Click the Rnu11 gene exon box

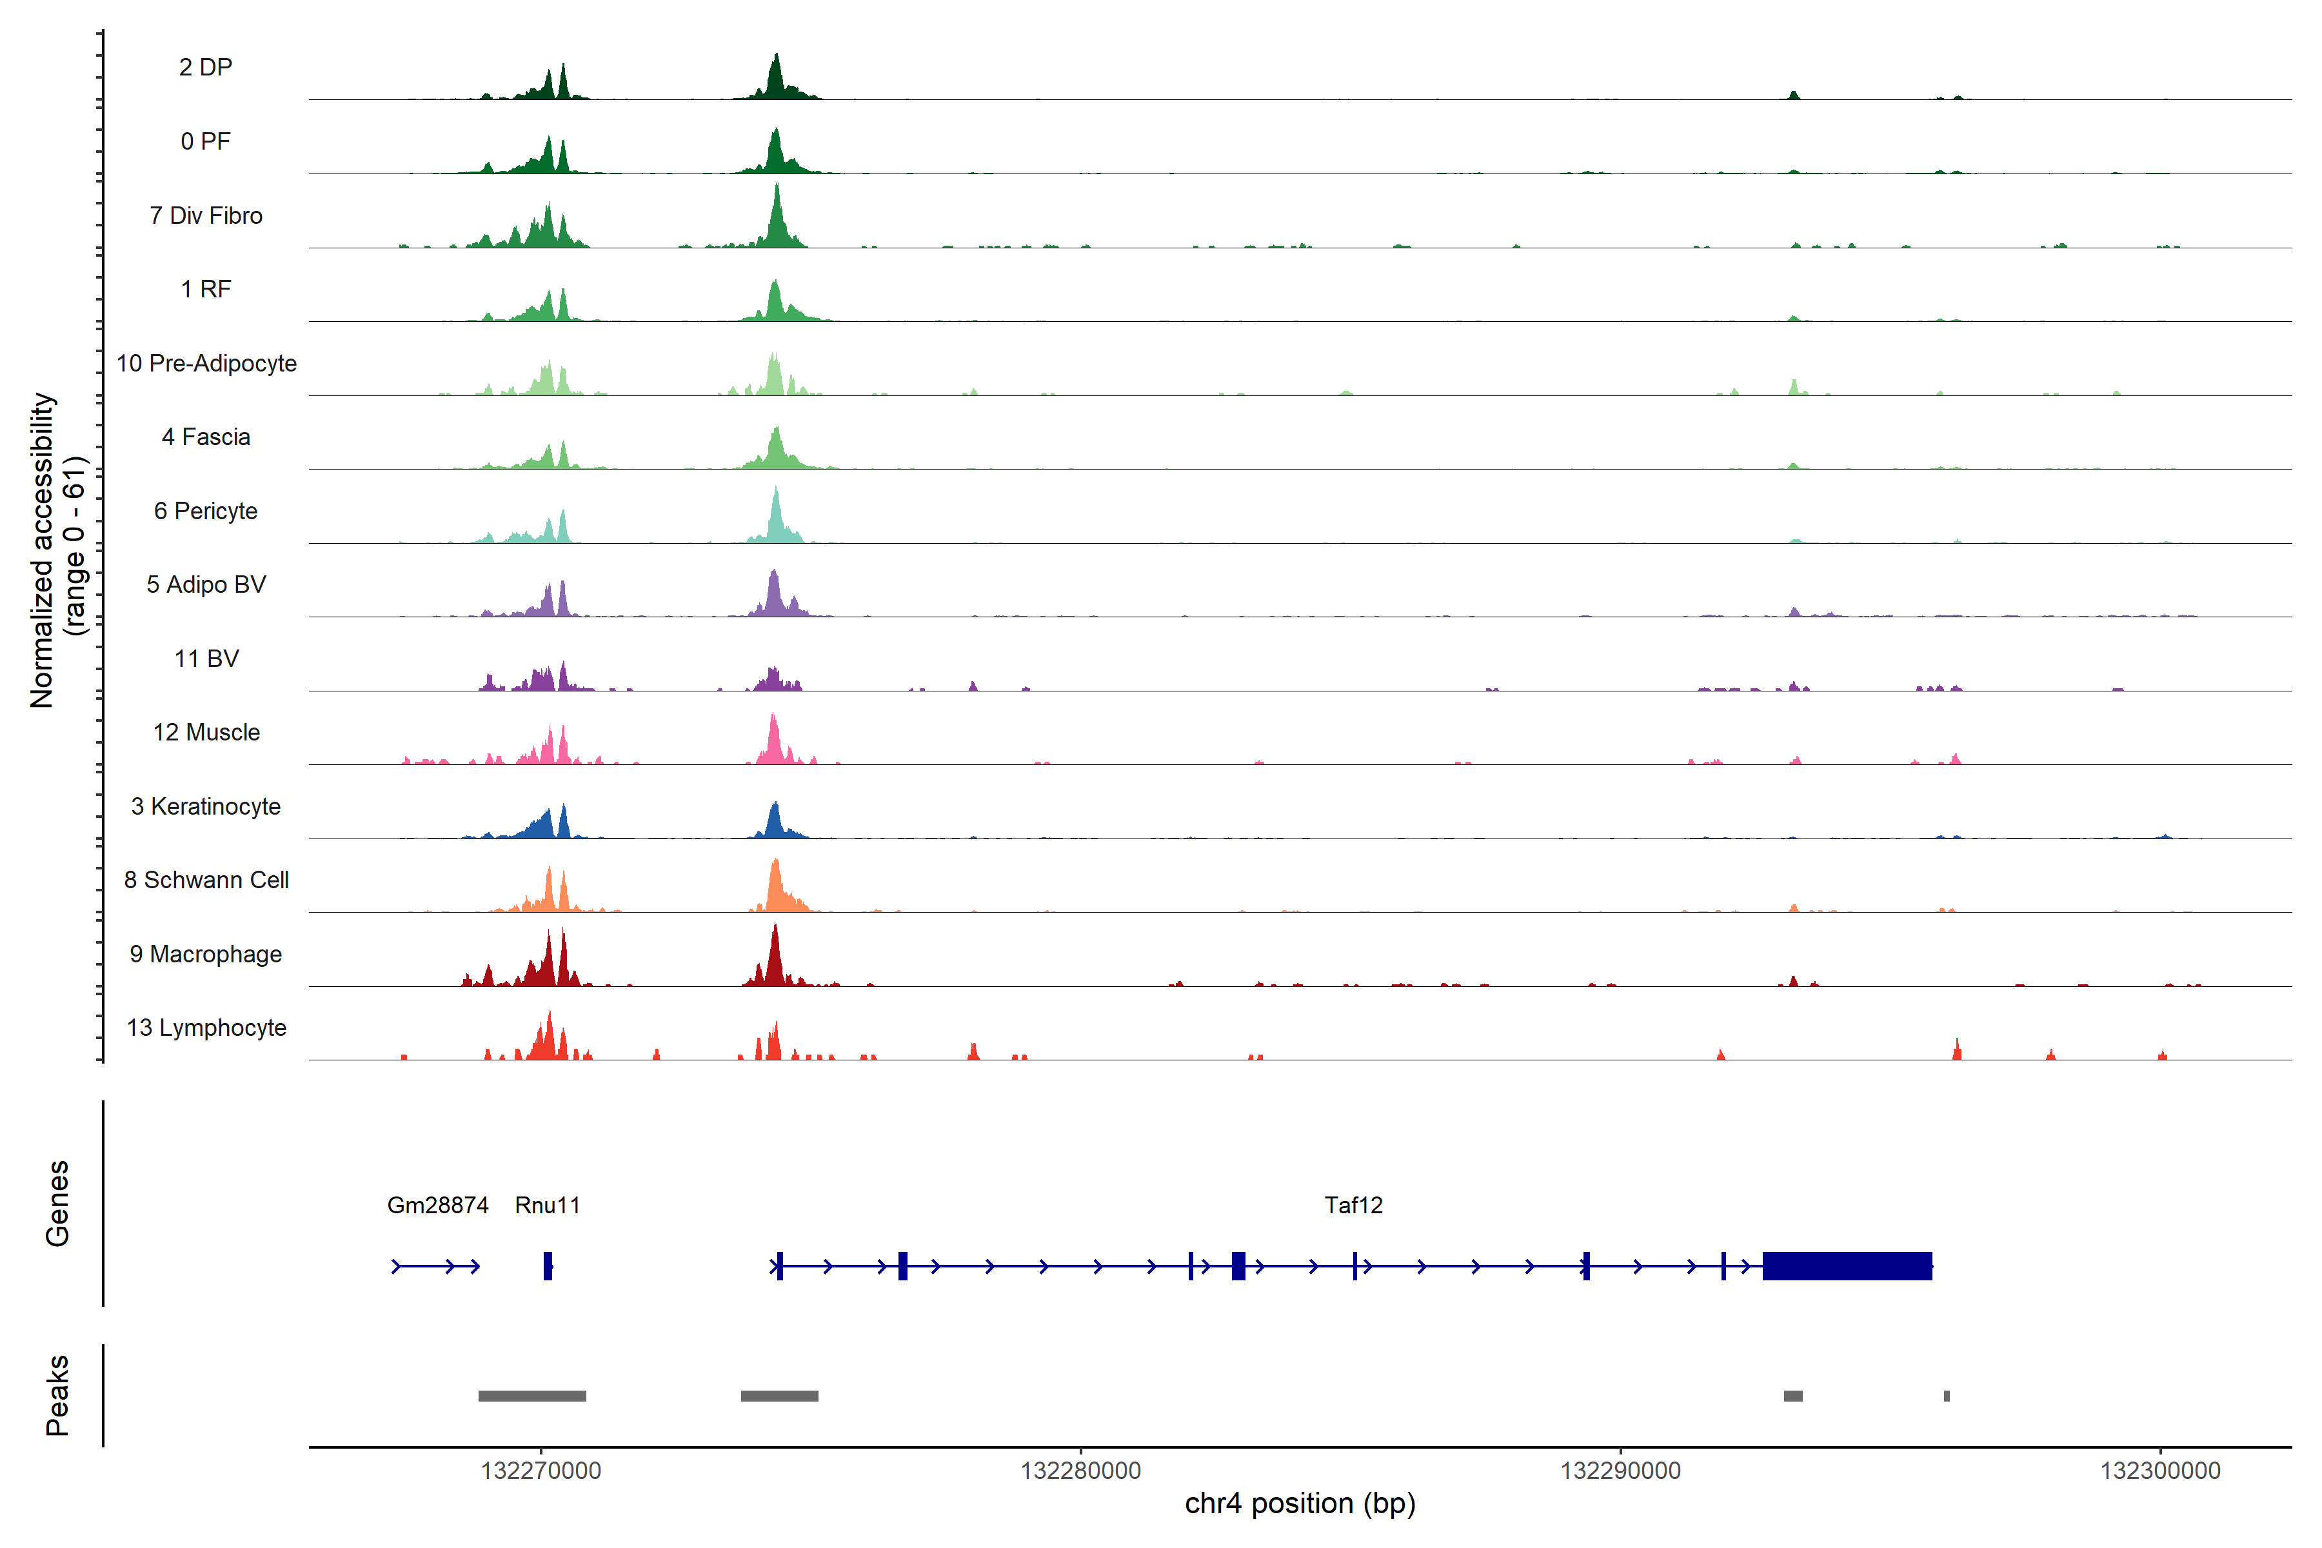548,1265
